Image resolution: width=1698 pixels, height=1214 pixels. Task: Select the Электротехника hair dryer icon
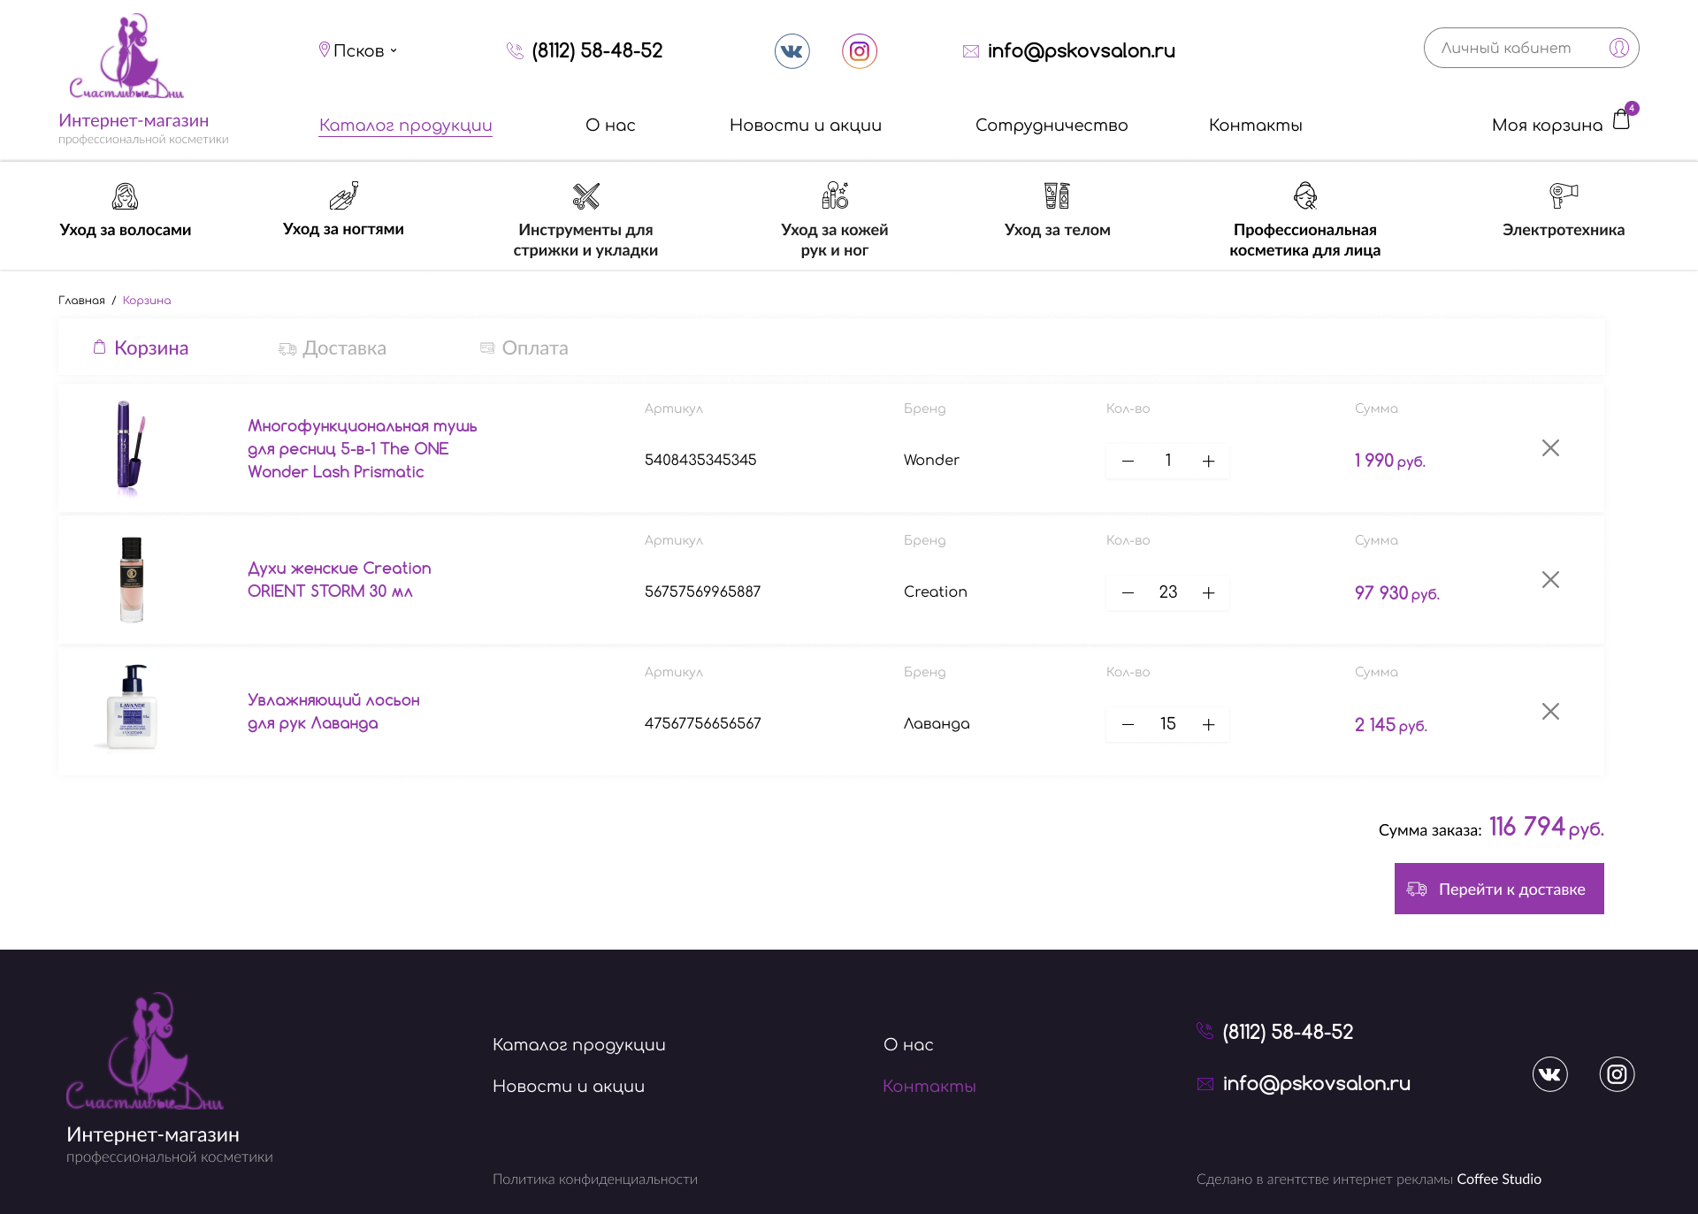point(1563,195)
